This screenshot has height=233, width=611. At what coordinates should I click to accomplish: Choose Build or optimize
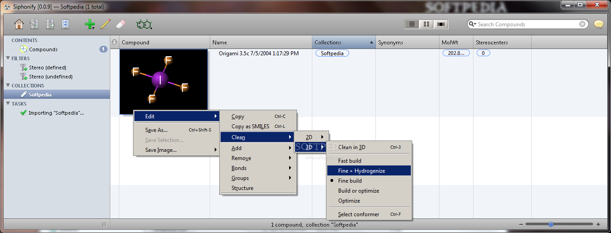369,191
